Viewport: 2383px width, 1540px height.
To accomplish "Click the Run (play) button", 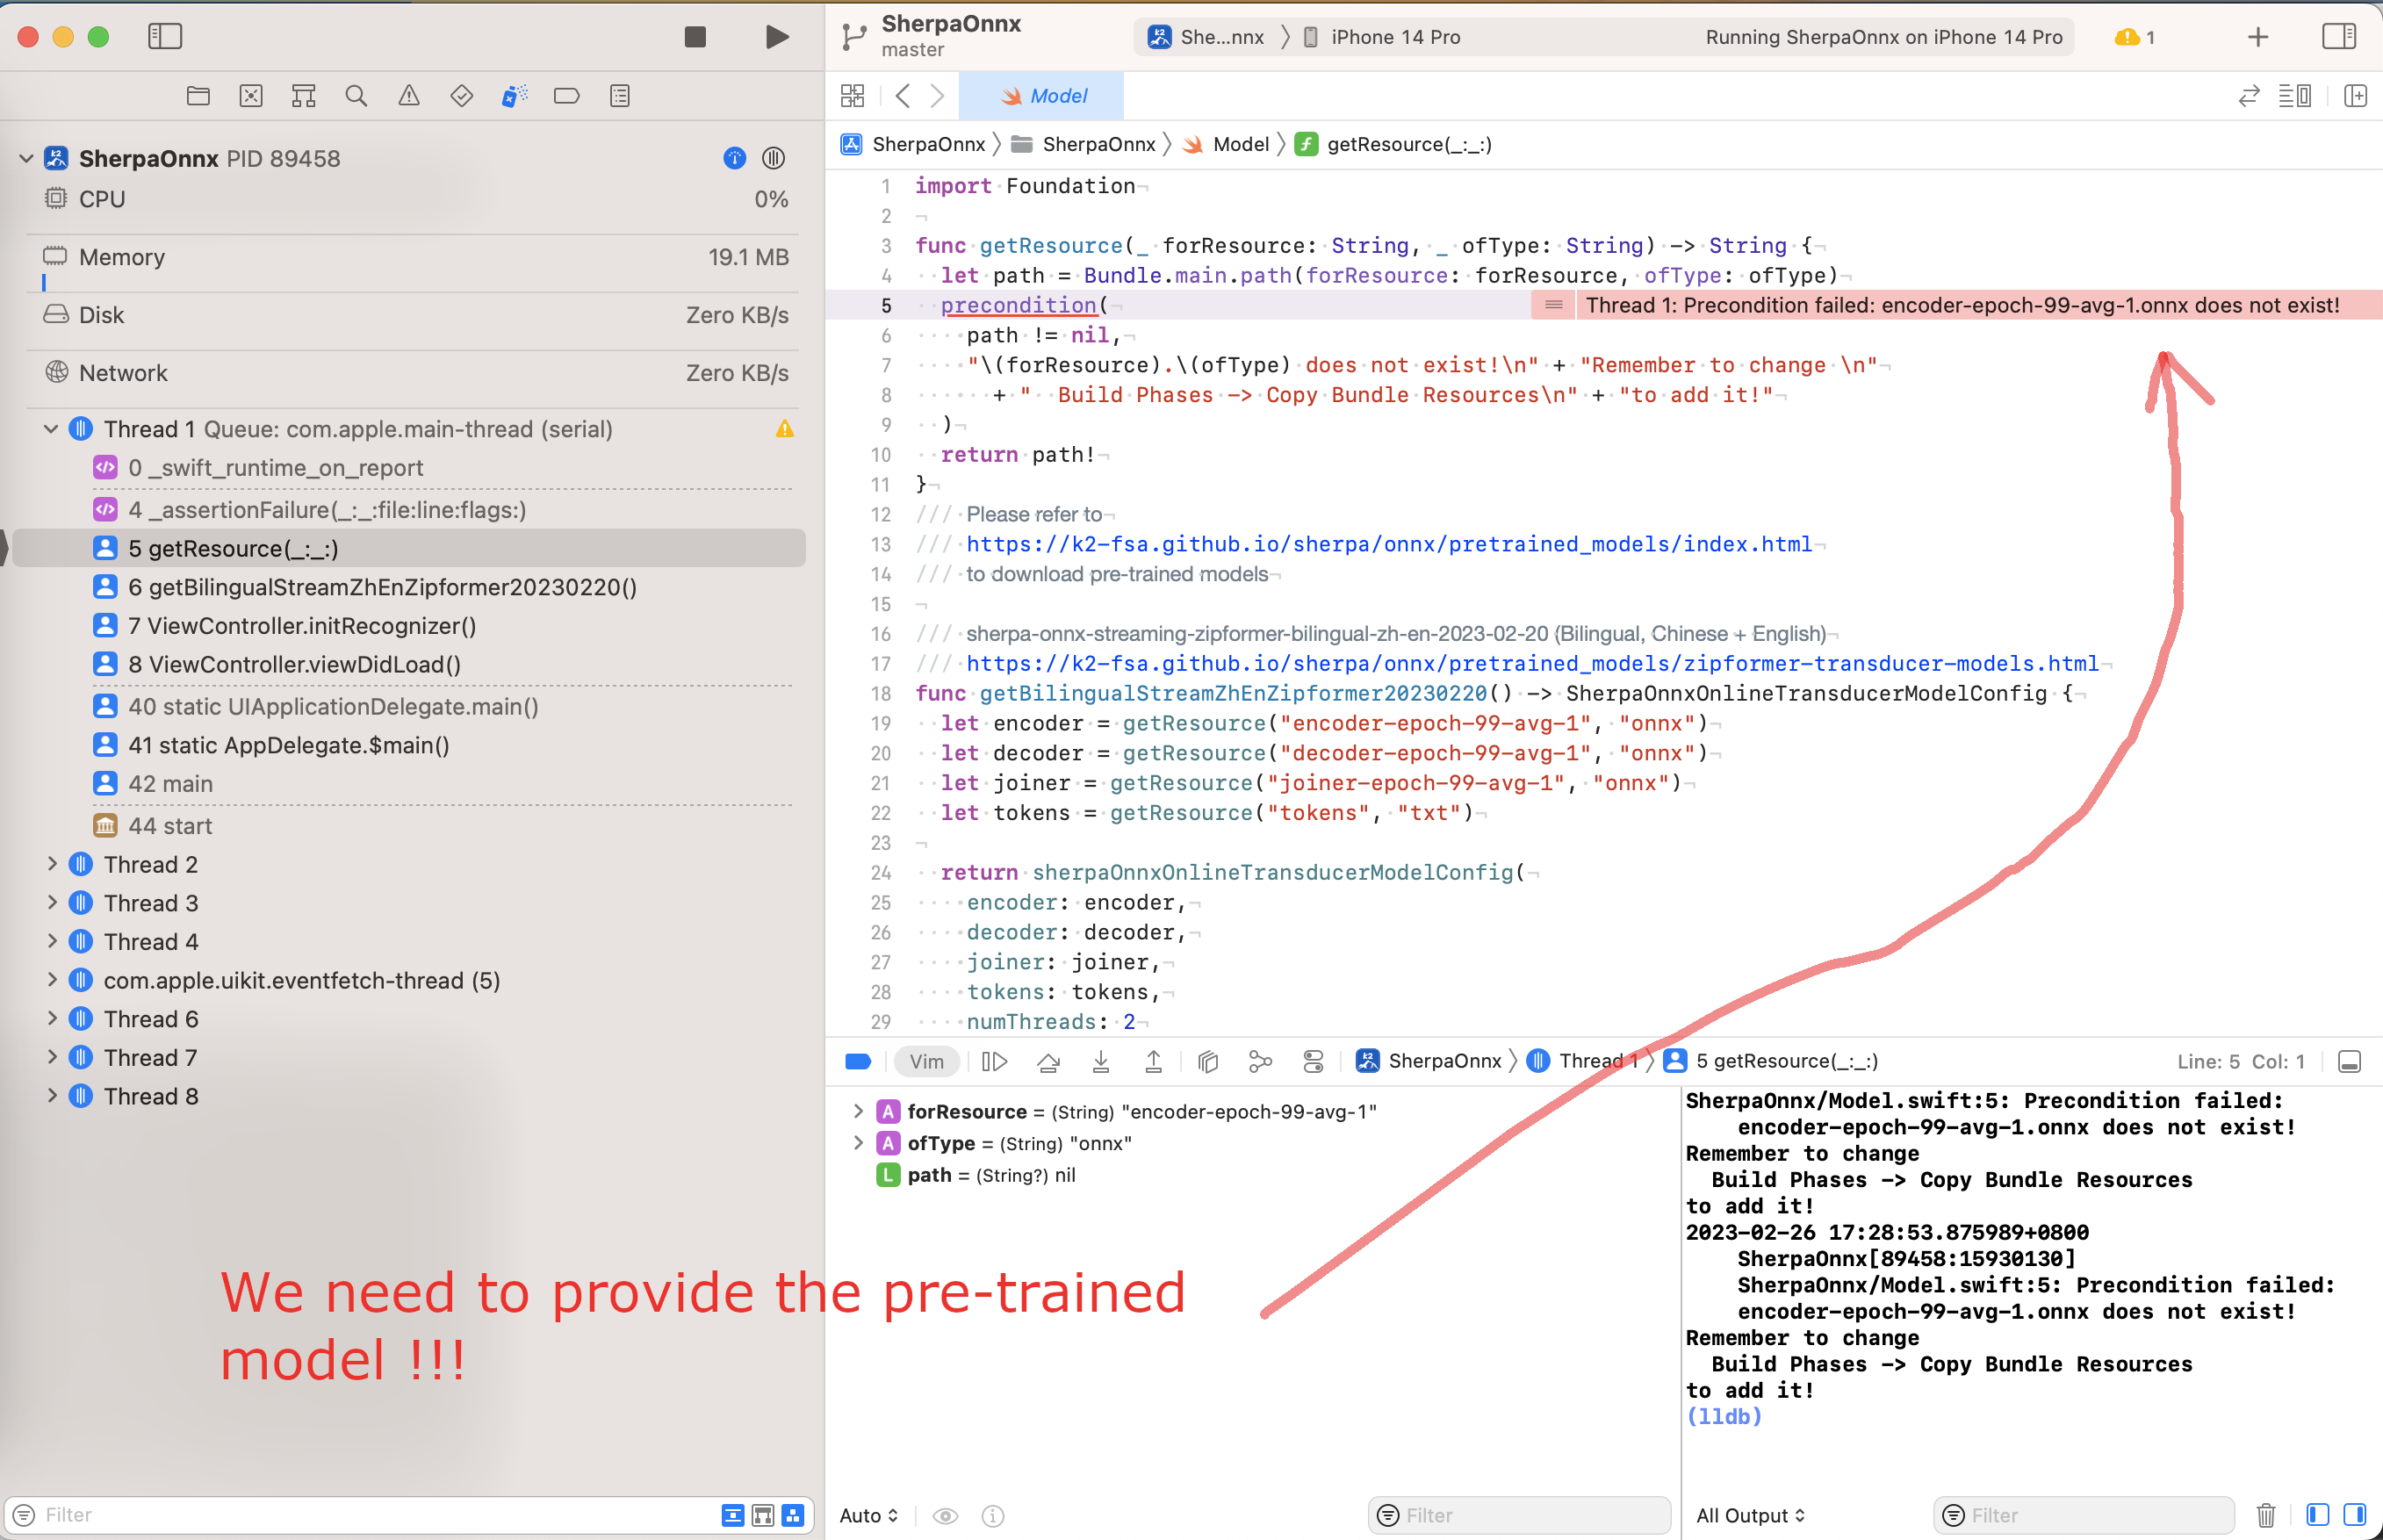I will click(776, 37).
